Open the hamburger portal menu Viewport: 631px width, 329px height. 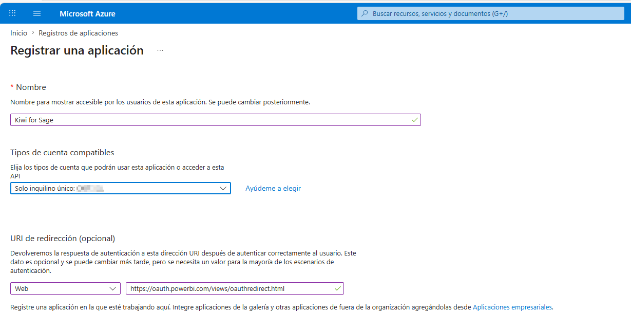click(x=37, y=13)
